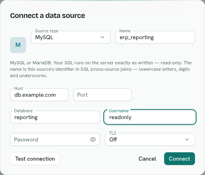Click the description text starting 'MySQL or MariaDB'

click(101, 69)
